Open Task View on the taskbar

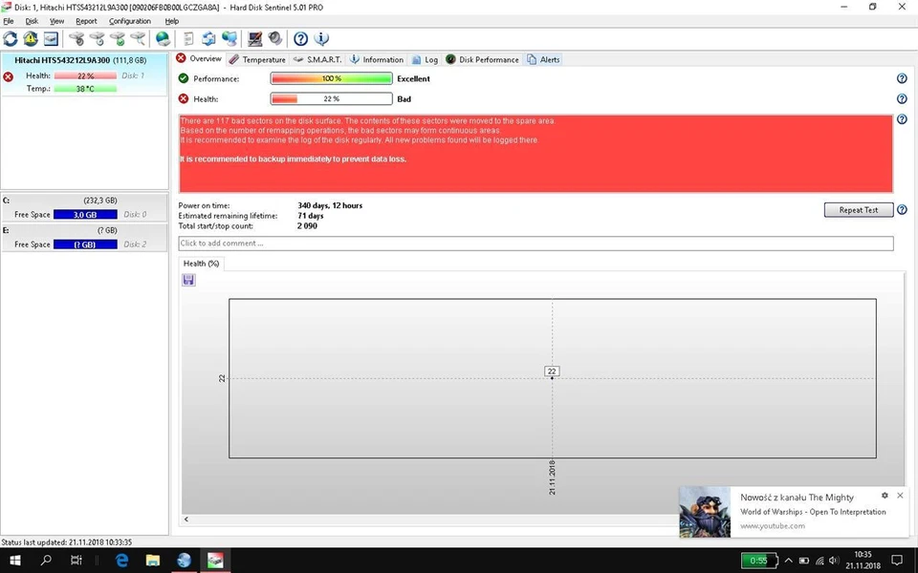(x=76, y=561)
